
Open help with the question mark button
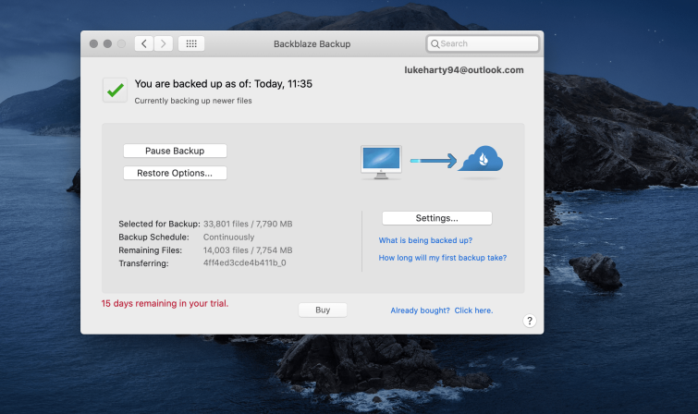point(530,321)
